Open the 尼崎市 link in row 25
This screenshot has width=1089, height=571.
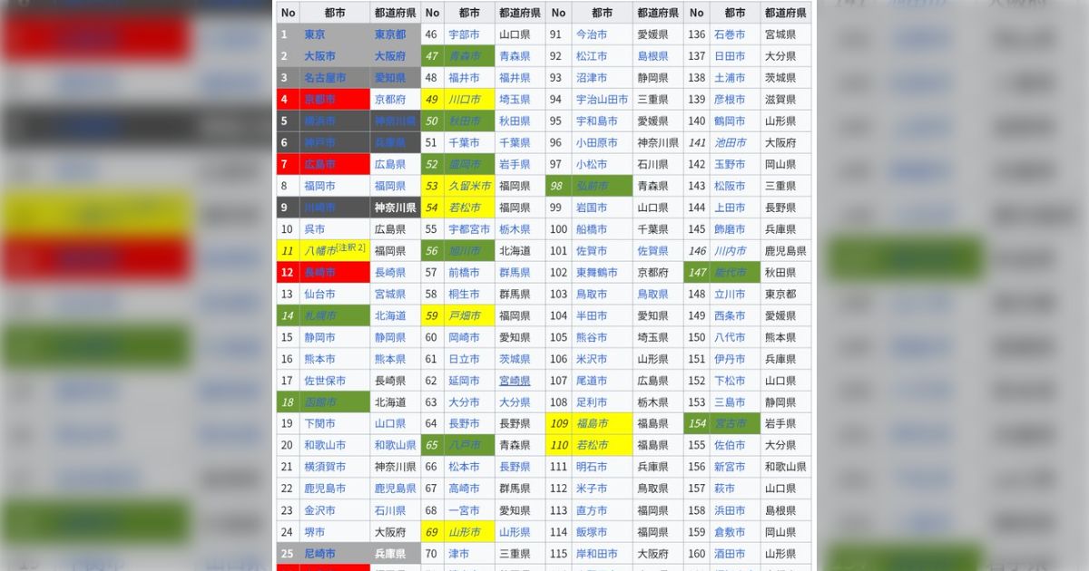coord(319,554)
